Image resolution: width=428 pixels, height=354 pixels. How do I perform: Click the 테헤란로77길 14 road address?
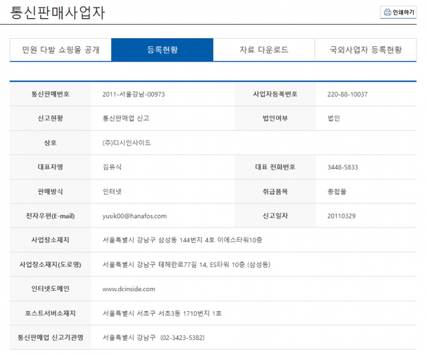coord(187,265)
